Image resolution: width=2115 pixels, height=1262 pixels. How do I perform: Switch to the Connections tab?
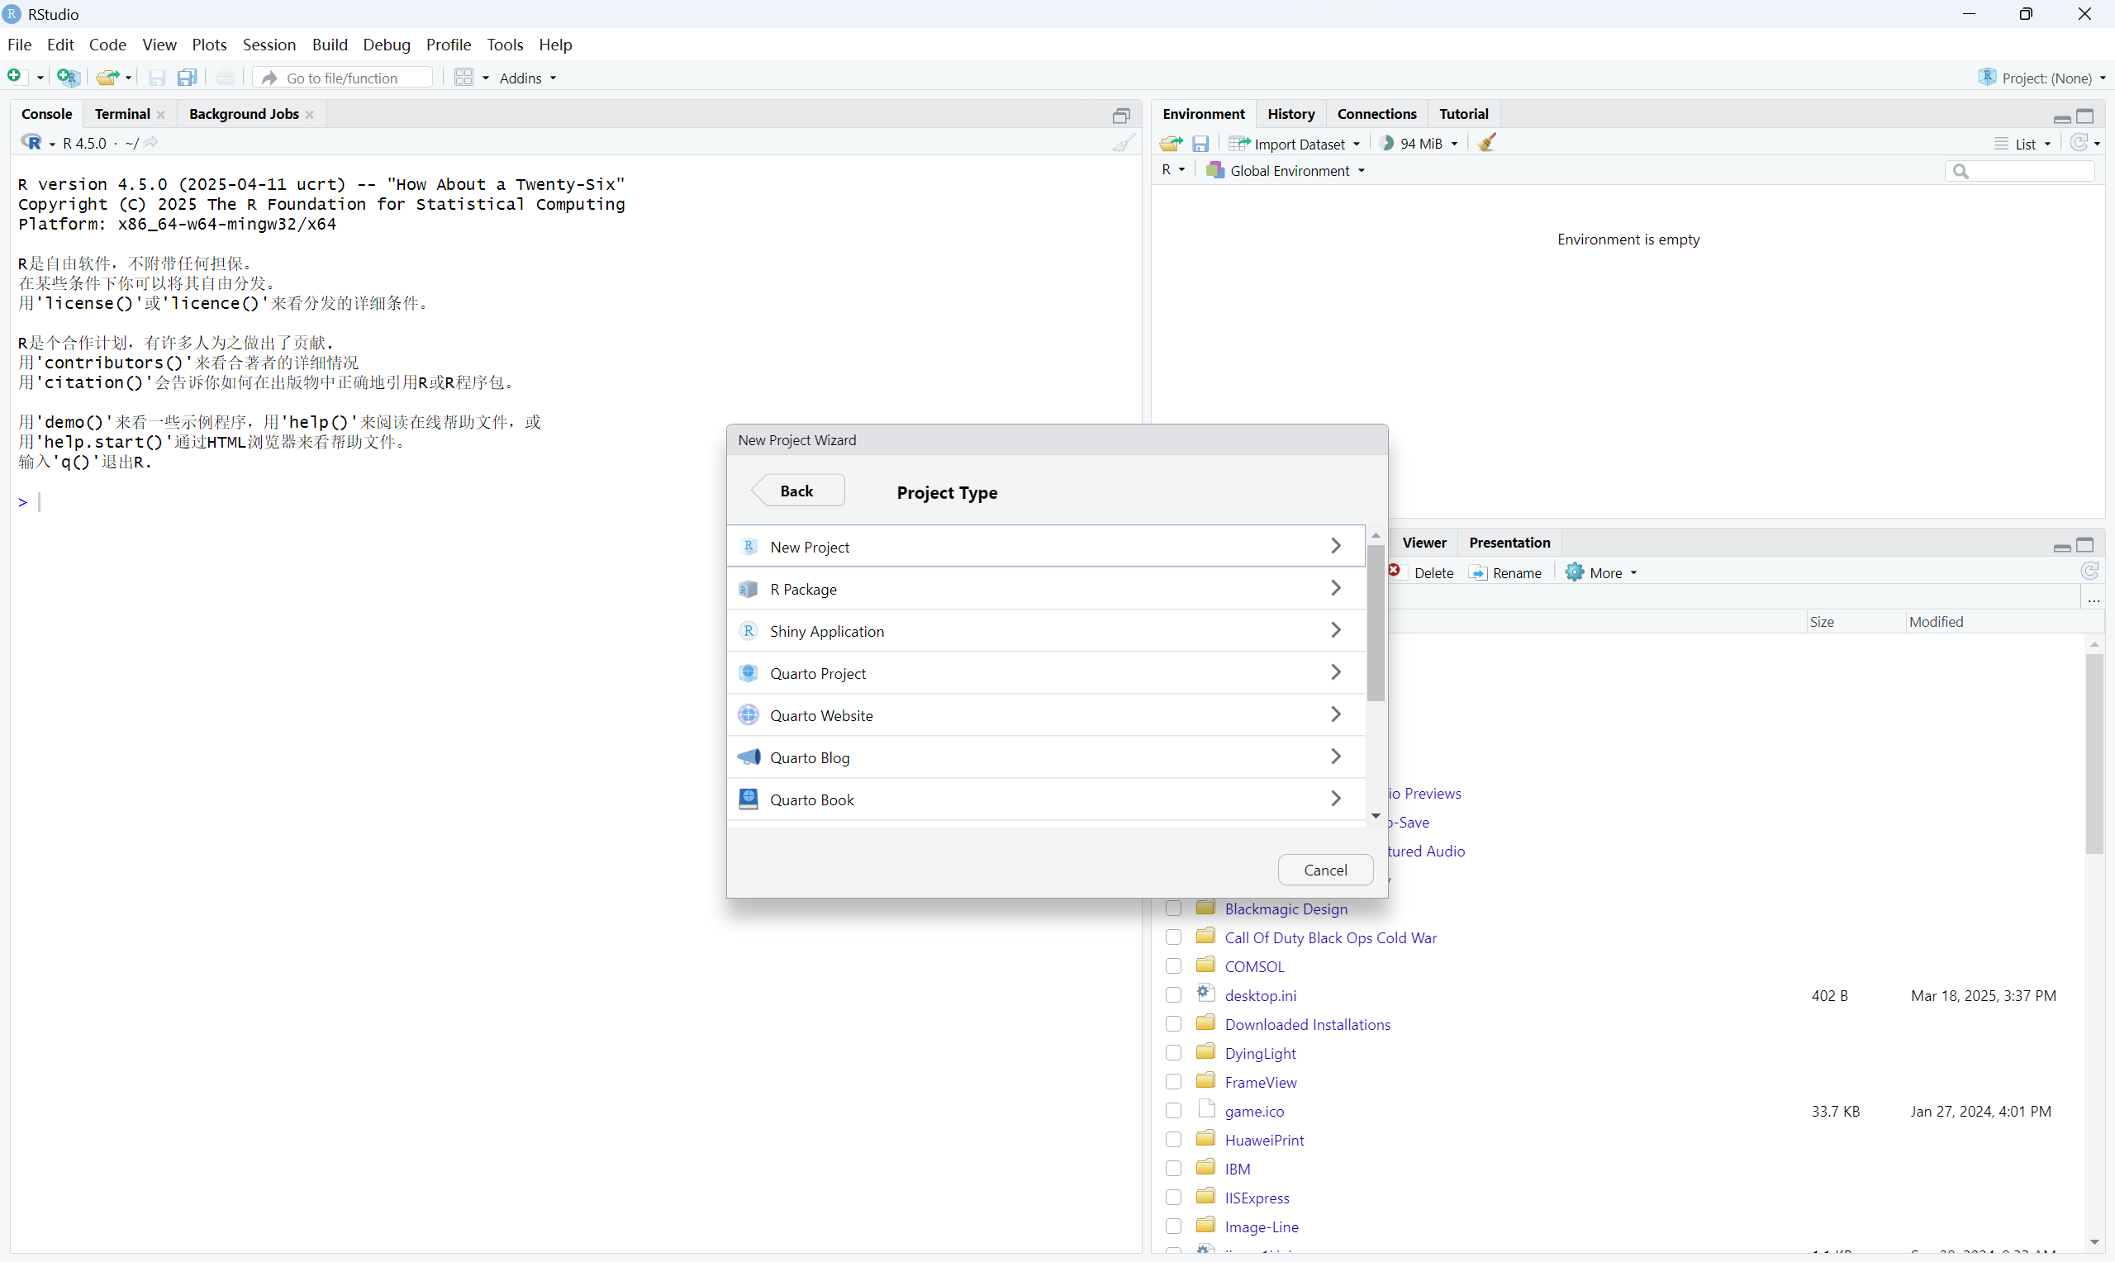1377,114
